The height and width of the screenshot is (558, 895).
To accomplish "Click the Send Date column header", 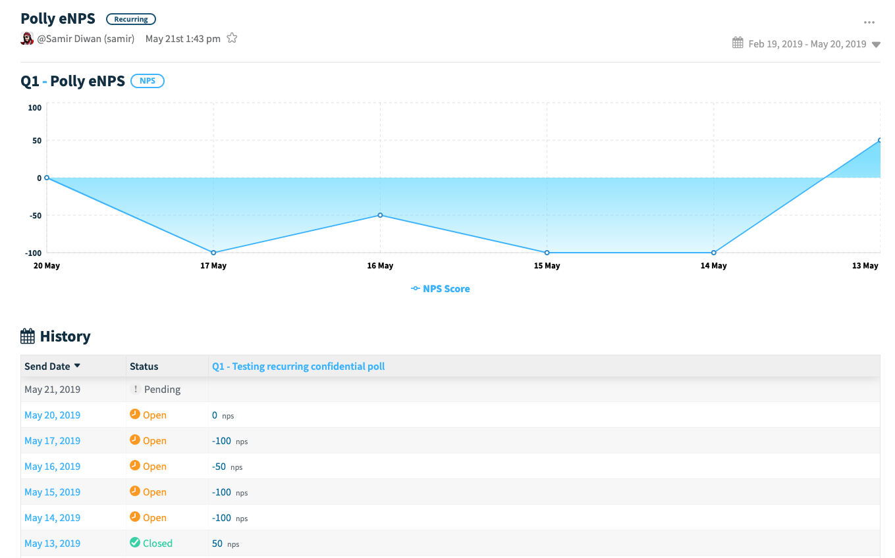I will tap(47, 367).
